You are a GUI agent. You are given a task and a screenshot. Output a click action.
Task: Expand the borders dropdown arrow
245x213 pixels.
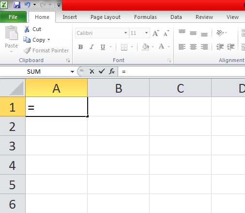(132, 47)
